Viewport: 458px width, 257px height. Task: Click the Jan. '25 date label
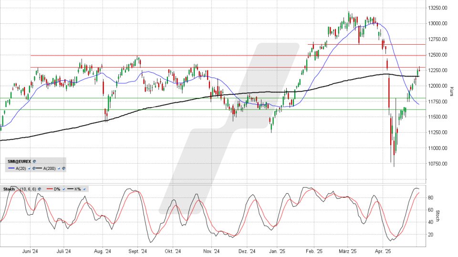[277, 251]
